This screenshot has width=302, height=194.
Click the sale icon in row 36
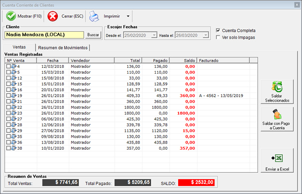13,142
